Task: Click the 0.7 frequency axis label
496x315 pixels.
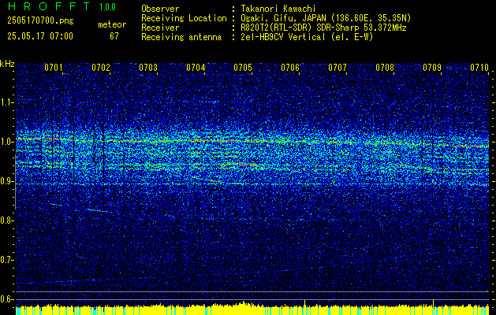Action: [6, 260]
